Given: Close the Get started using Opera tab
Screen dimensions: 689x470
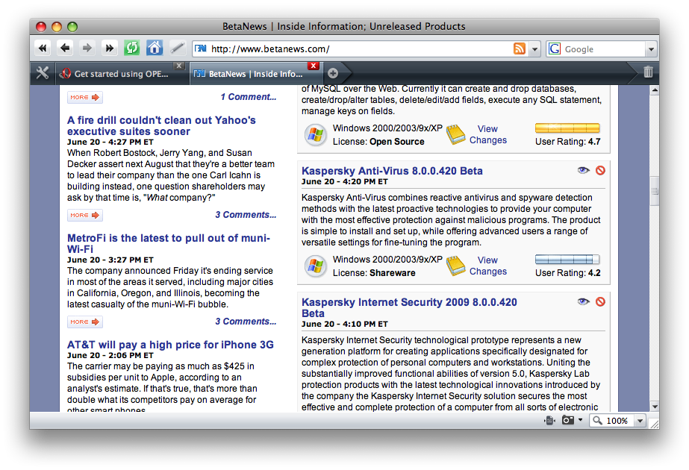Looking at the screenshot, I should click(x=179, y=66).
